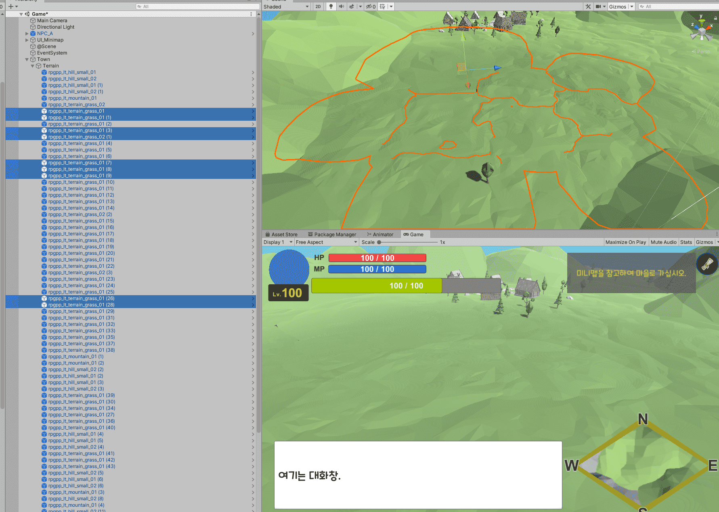The height and width of the screenshot is (512, 719).
Task: Open the component editor tools icon
Action: click(x=588, y=6)
